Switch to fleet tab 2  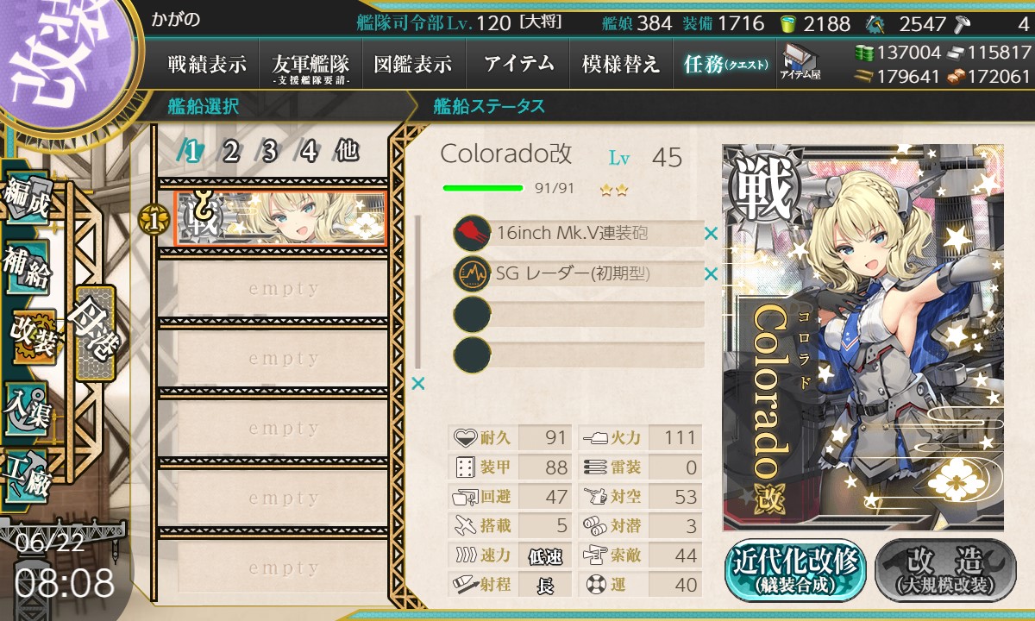click(229, 152)
